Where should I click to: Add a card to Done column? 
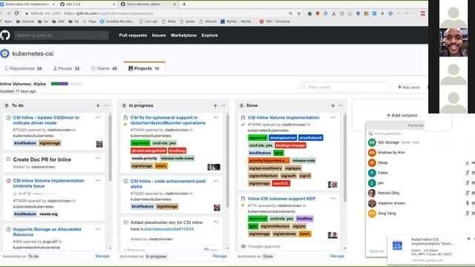tap(333, 105)
